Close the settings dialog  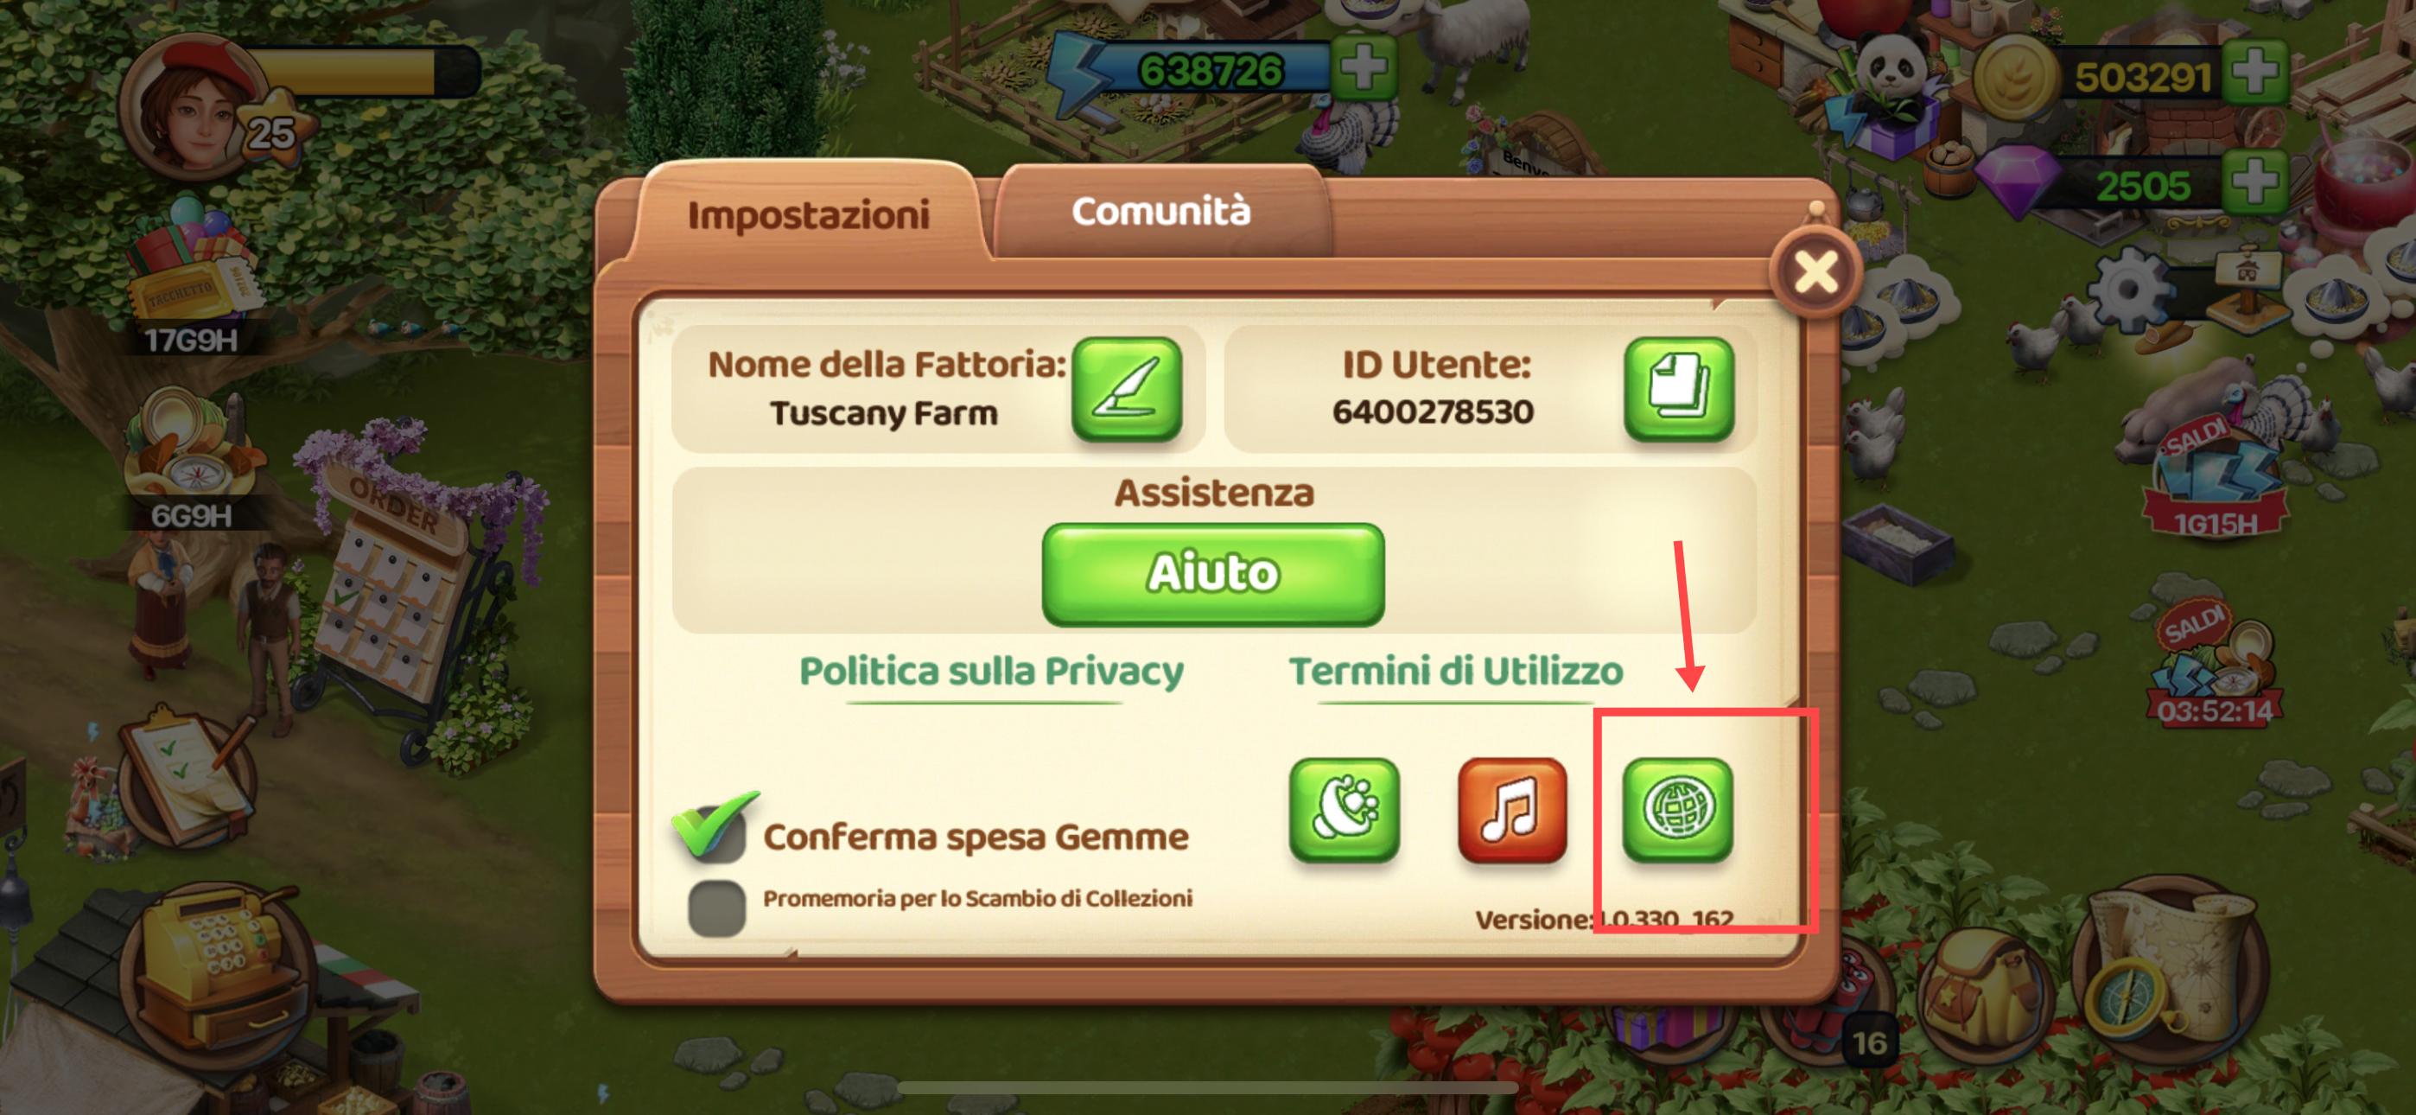(1815, 272)
